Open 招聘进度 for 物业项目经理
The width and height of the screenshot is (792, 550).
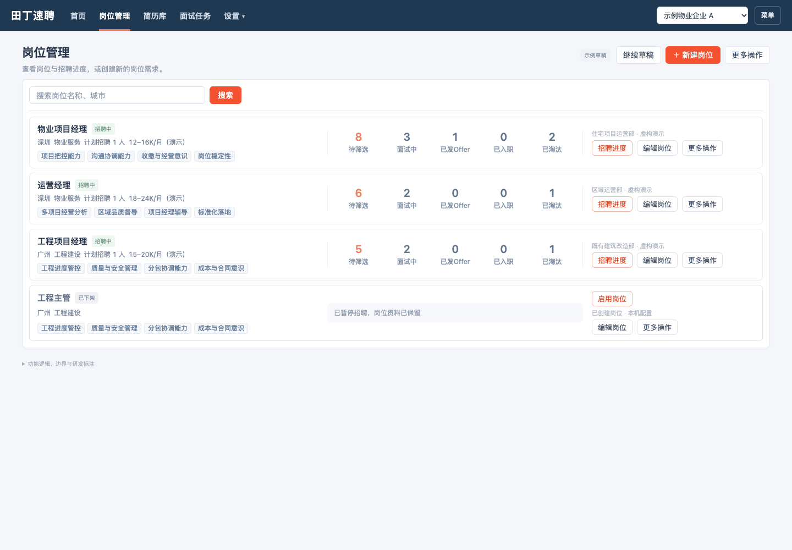[x=612, y=148]
